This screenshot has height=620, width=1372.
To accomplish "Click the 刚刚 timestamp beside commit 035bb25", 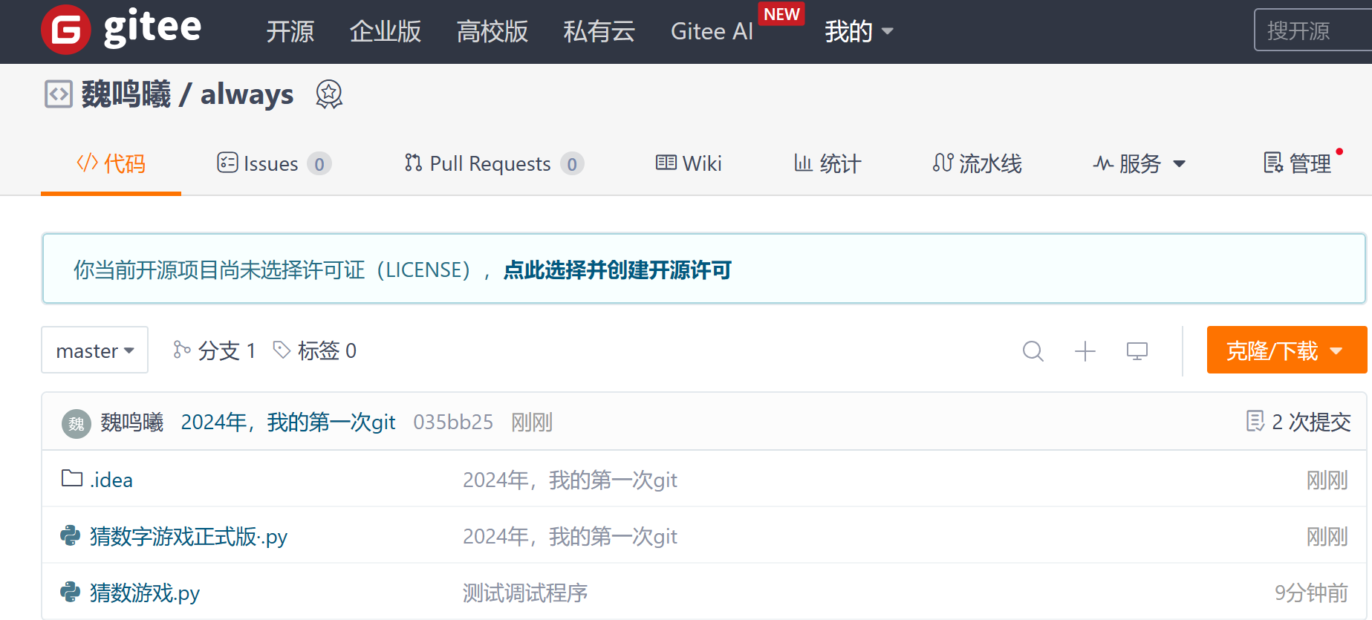I will tap(532, 422).
